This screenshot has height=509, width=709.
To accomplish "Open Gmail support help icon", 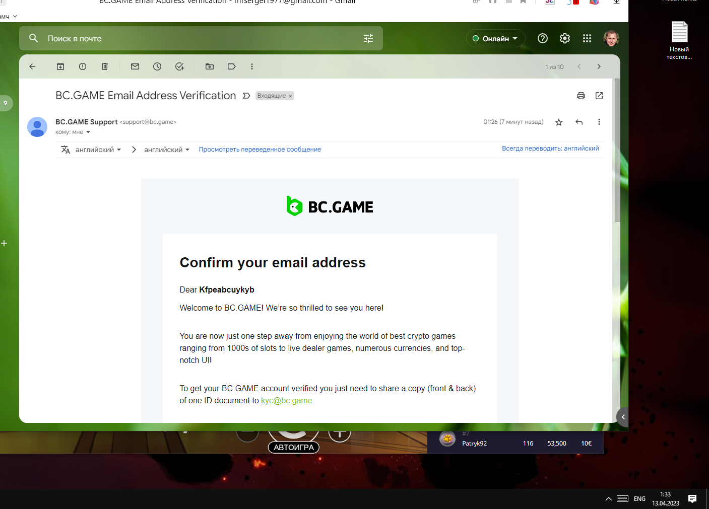I will (543, 38).
